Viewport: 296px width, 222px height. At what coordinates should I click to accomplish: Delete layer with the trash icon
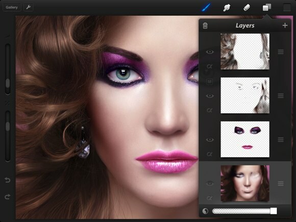pyautogui.click(x=205, y=26)
